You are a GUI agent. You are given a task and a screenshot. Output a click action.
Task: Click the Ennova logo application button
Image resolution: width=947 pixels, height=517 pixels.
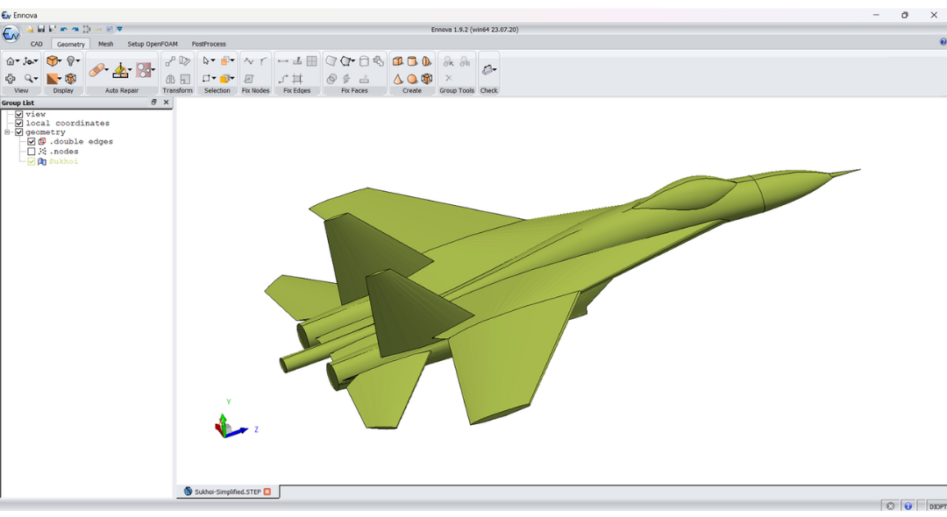pyautogui.click(x=11, y=34)
